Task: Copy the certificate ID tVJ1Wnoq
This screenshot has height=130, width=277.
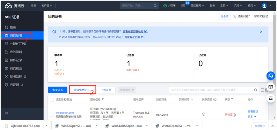Action: pyautogui.click(x=115, y=109)
